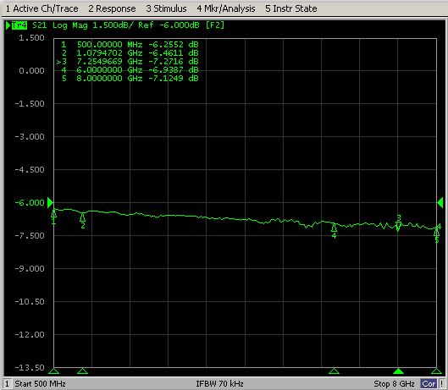The image size is (448, 390).
Task: Click the Stop 8 GHz field
Action: (x=394, y=384)
